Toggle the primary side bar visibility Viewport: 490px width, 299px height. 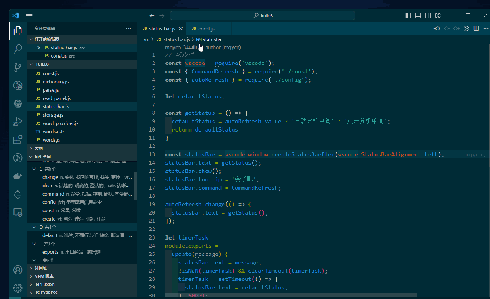coord(408,15)
